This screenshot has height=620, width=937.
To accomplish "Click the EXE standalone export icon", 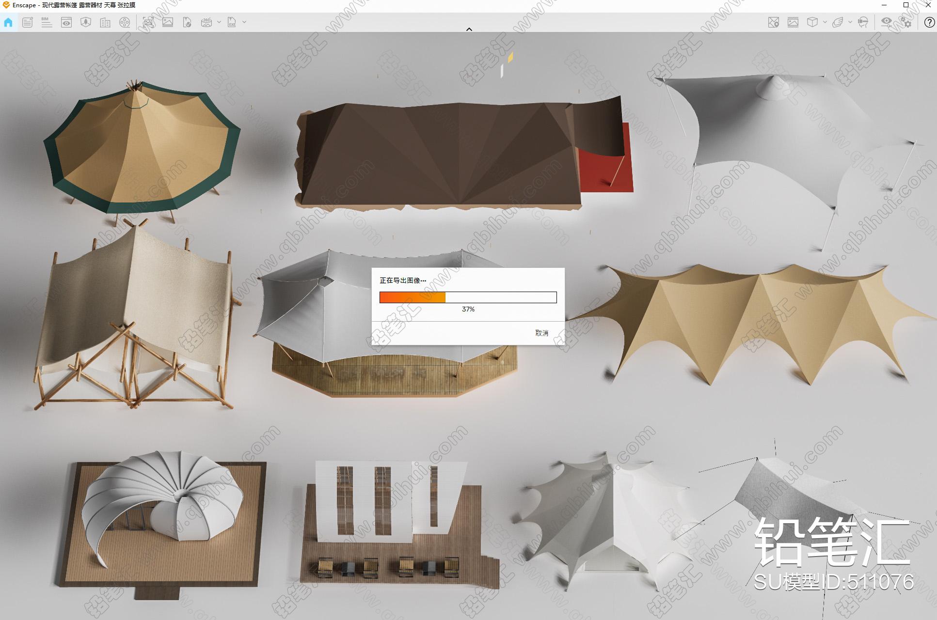I will coord(232,22).
